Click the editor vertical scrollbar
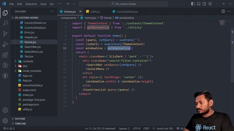The height and width of the screenshot is (131, 234). click(233, 55)
